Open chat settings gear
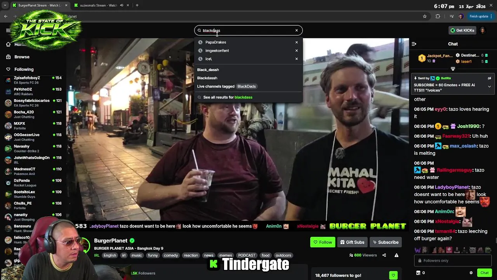Viewport: 497px width, 280px height. [471, 273]
